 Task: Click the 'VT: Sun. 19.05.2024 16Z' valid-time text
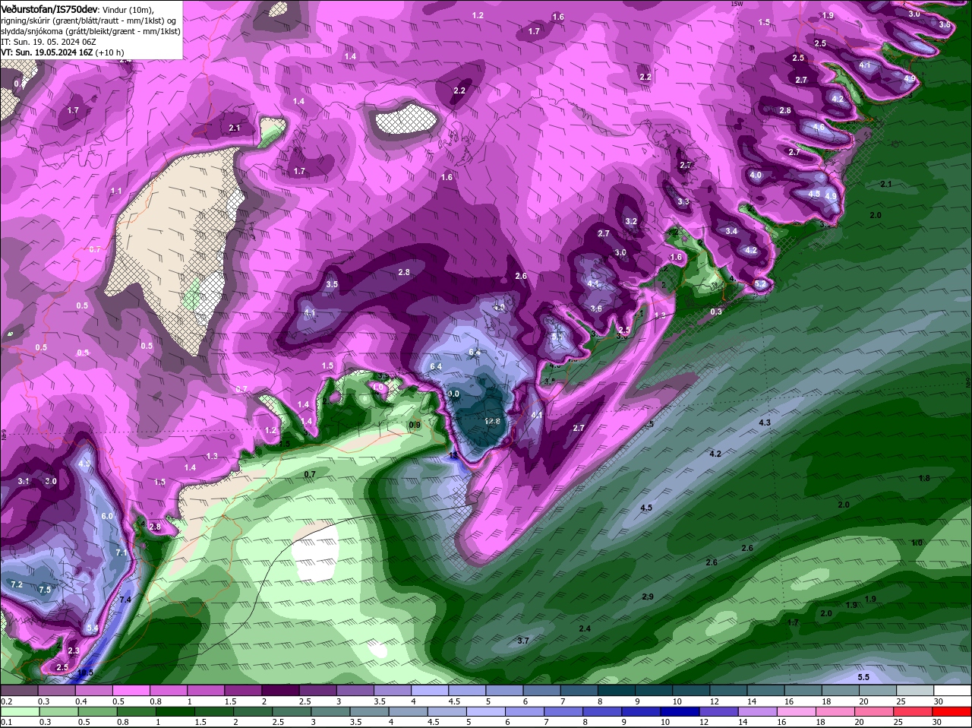pos(46,52)
